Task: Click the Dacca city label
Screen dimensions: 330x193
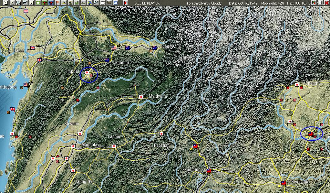Action: click(19, 50)
